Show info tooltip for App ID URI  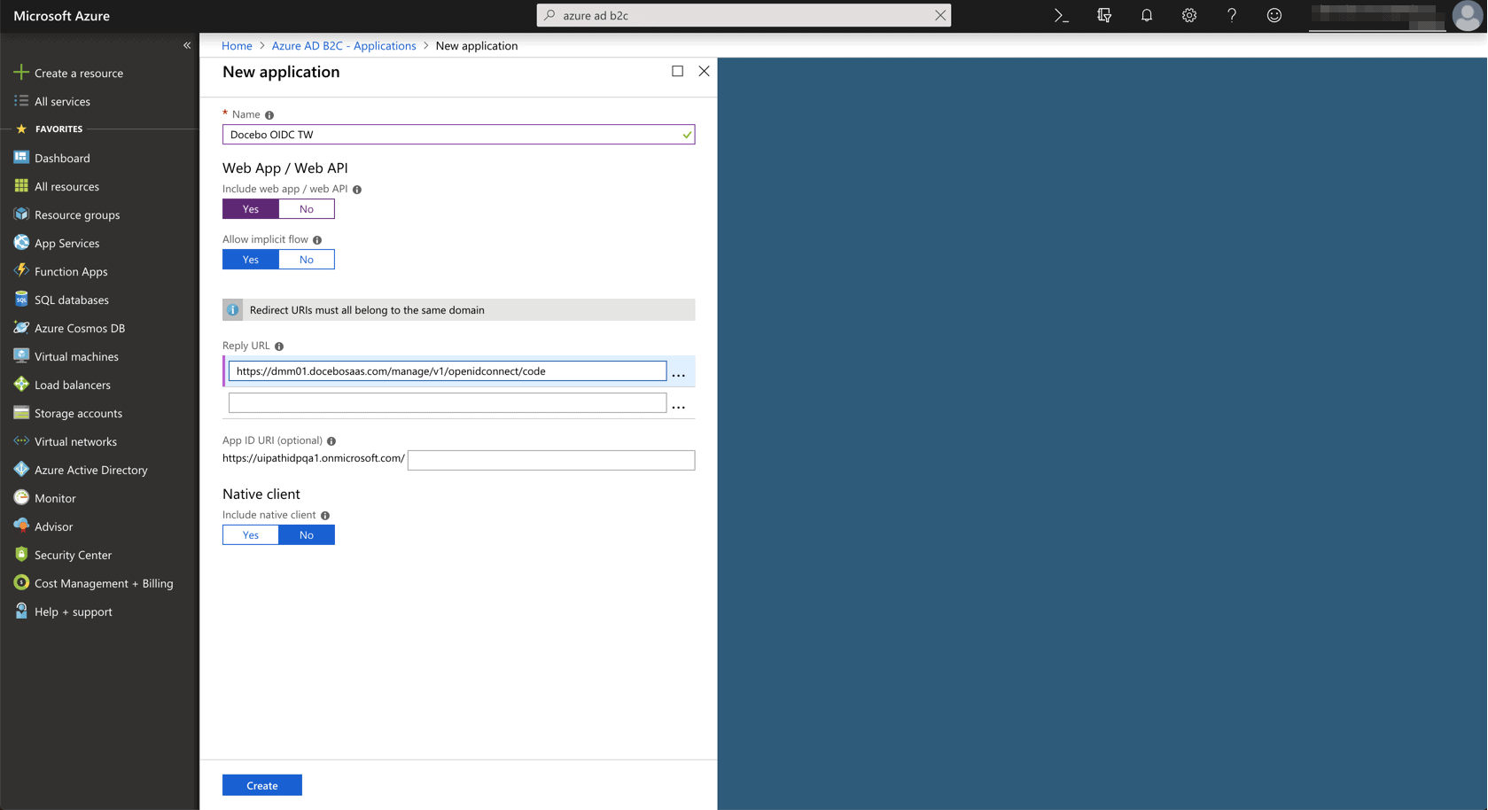click(x=331, y=441)
